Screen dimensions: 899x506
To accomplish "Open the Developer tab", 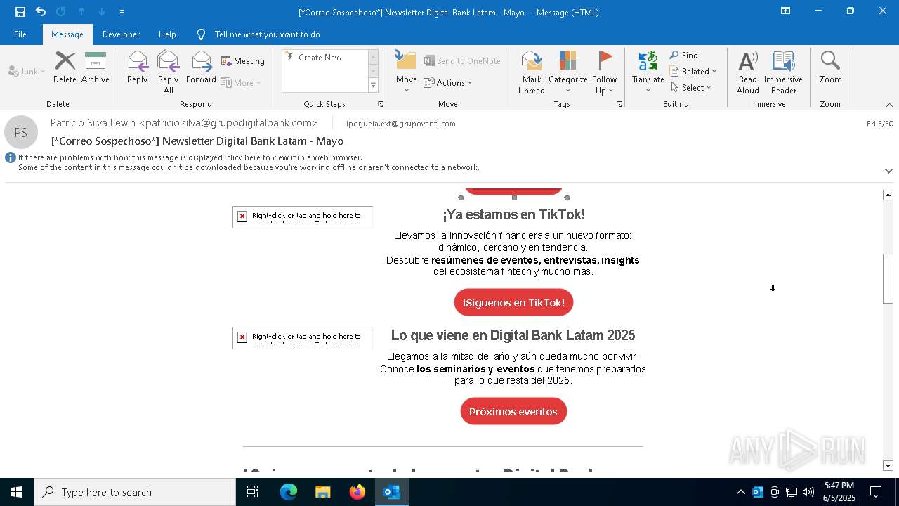I will [121, 34].
